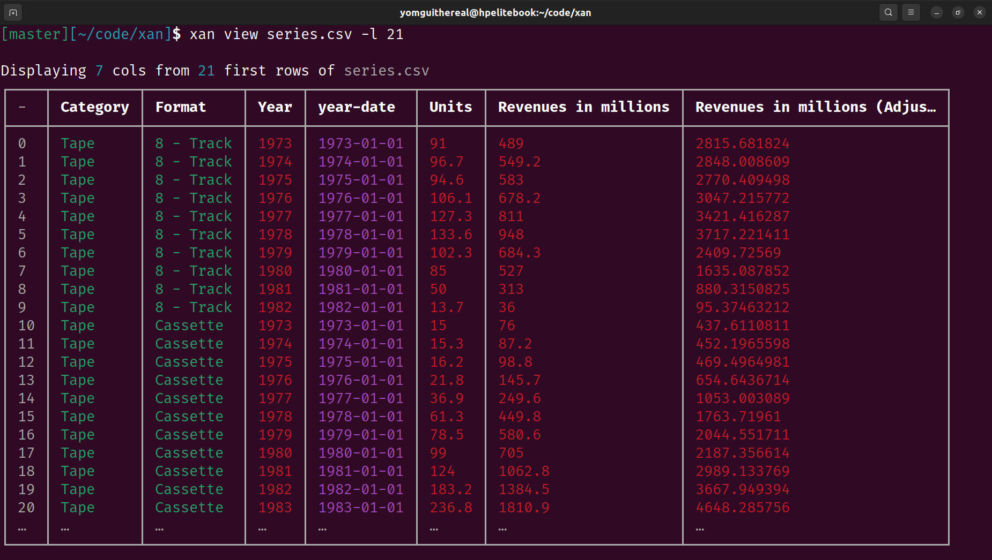Viewport: 992px width, 560px height.
Task: Select the Format column header
Action: (180, 107)
